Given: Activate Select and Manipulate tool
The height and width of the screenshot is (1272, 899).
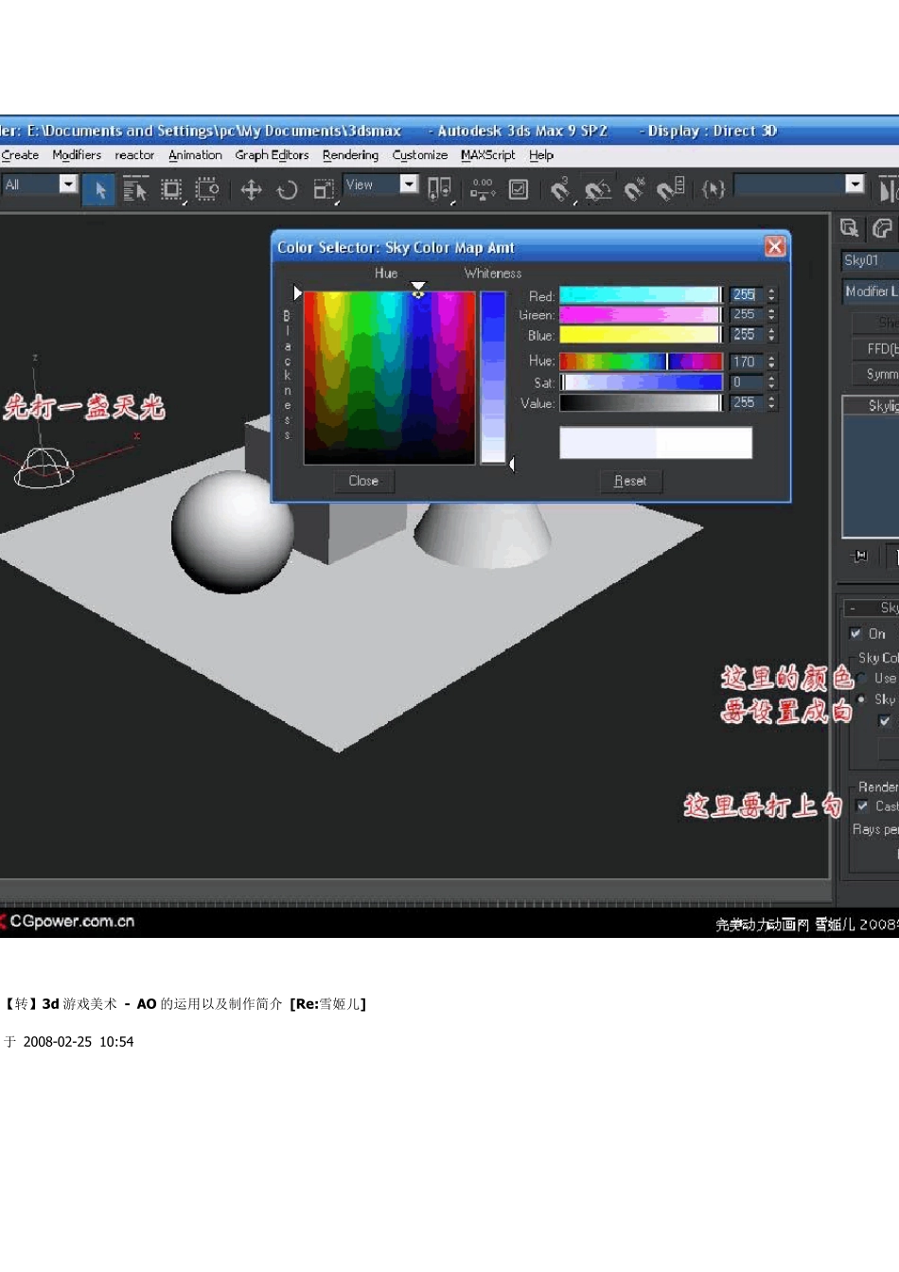Looking at the screenshot, I should (483, 190).
